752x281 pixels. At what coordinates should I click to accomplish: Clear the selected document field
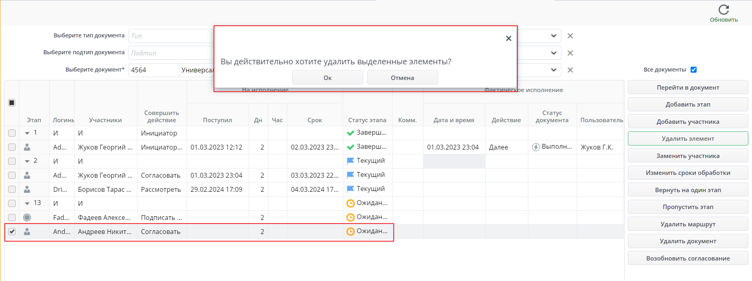570,70
